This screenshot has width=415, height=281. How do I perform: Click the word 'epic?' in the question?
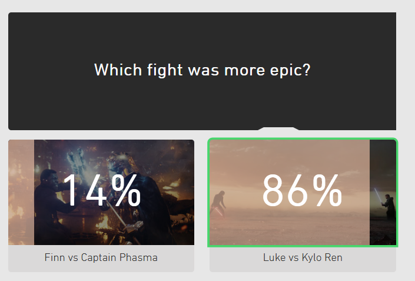click(x=290, y=71)
